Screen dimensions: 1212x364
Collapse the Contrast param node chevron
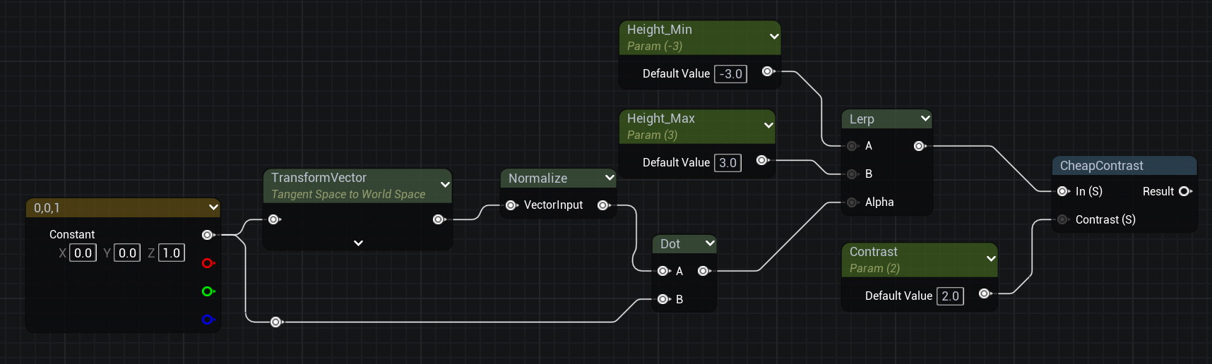click(x=991, y=259)
